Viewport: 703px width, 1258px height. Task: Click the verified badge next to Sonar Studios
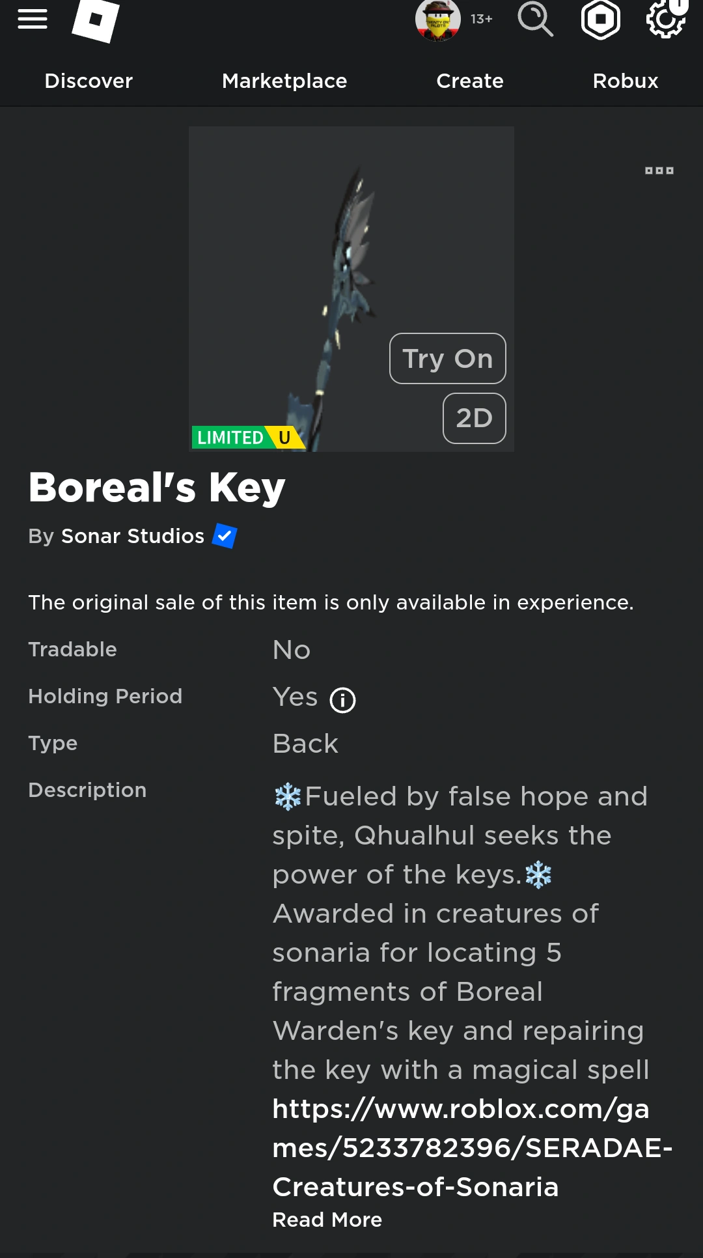pos(225,535)
